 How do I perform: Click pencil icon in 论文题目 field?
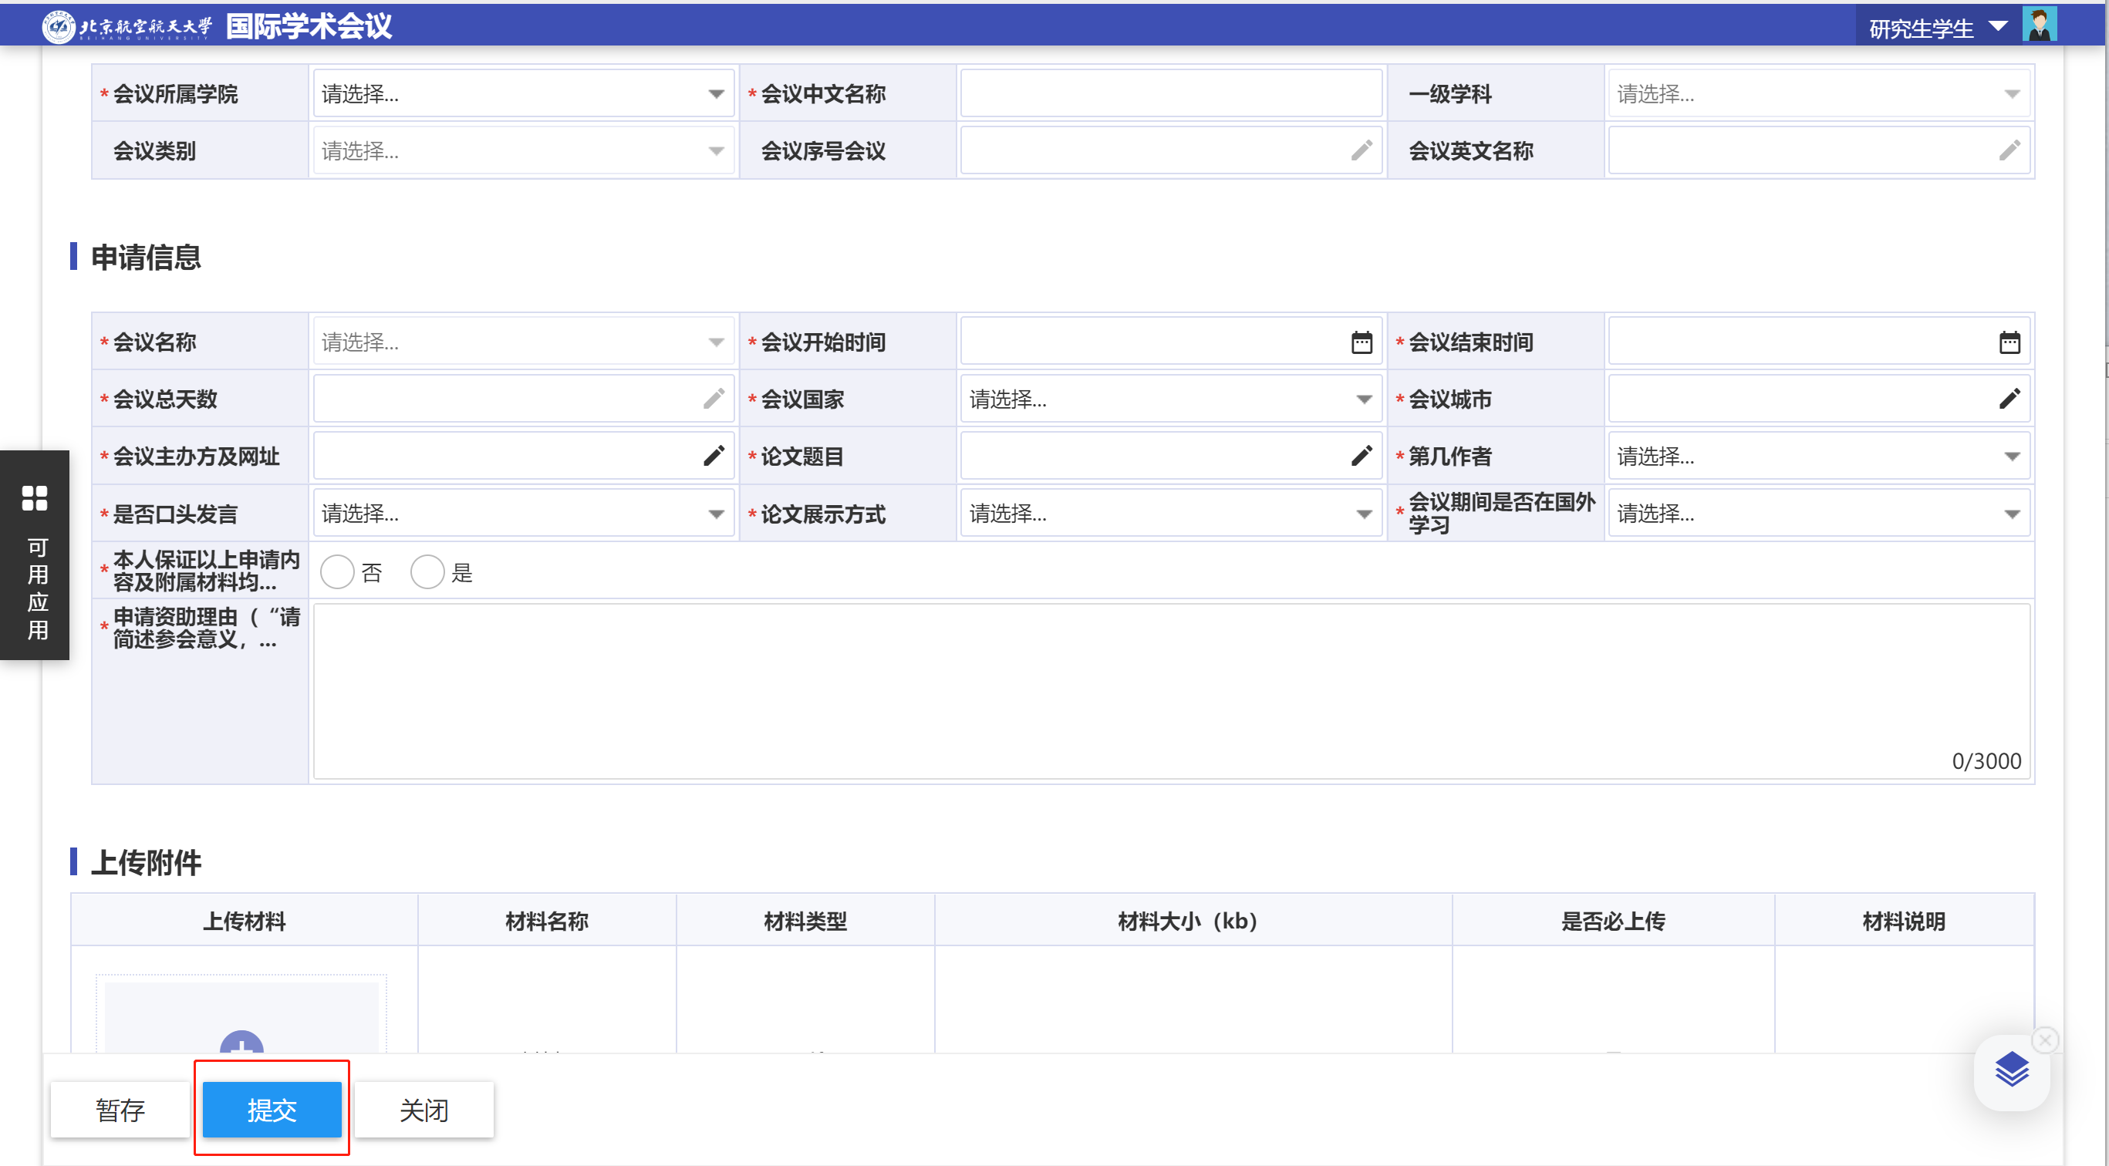(1361, 456)
